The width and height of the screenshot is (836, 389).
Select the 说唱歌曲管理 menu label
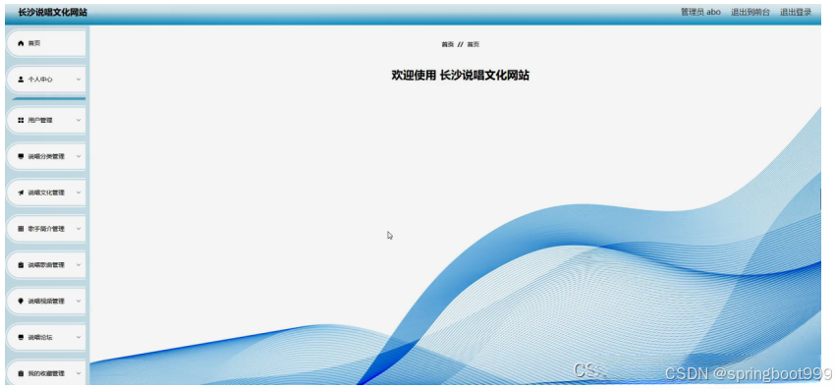coord(46,265)
